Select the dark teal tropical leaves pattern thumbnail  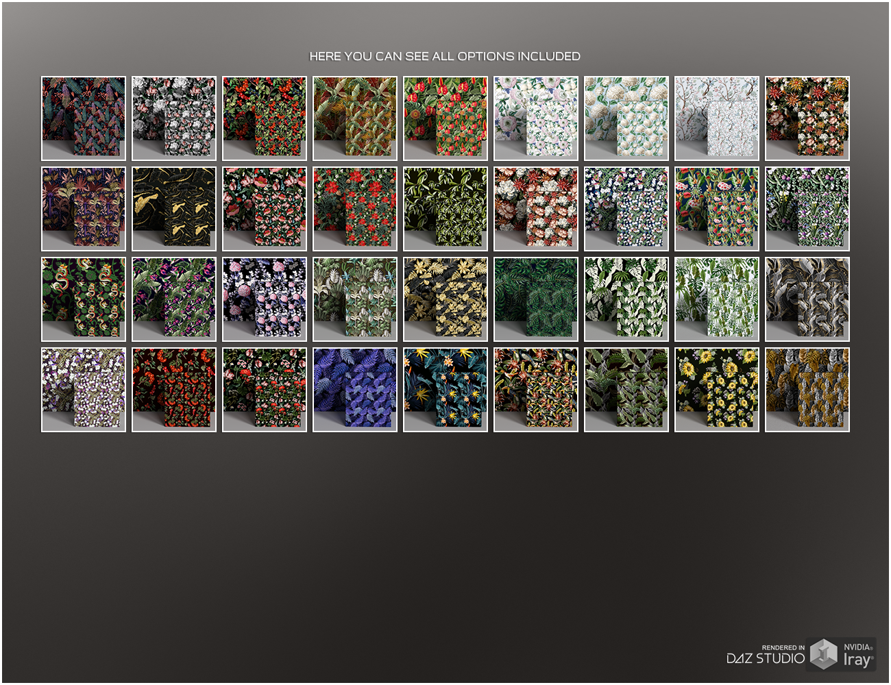[84, 119]
